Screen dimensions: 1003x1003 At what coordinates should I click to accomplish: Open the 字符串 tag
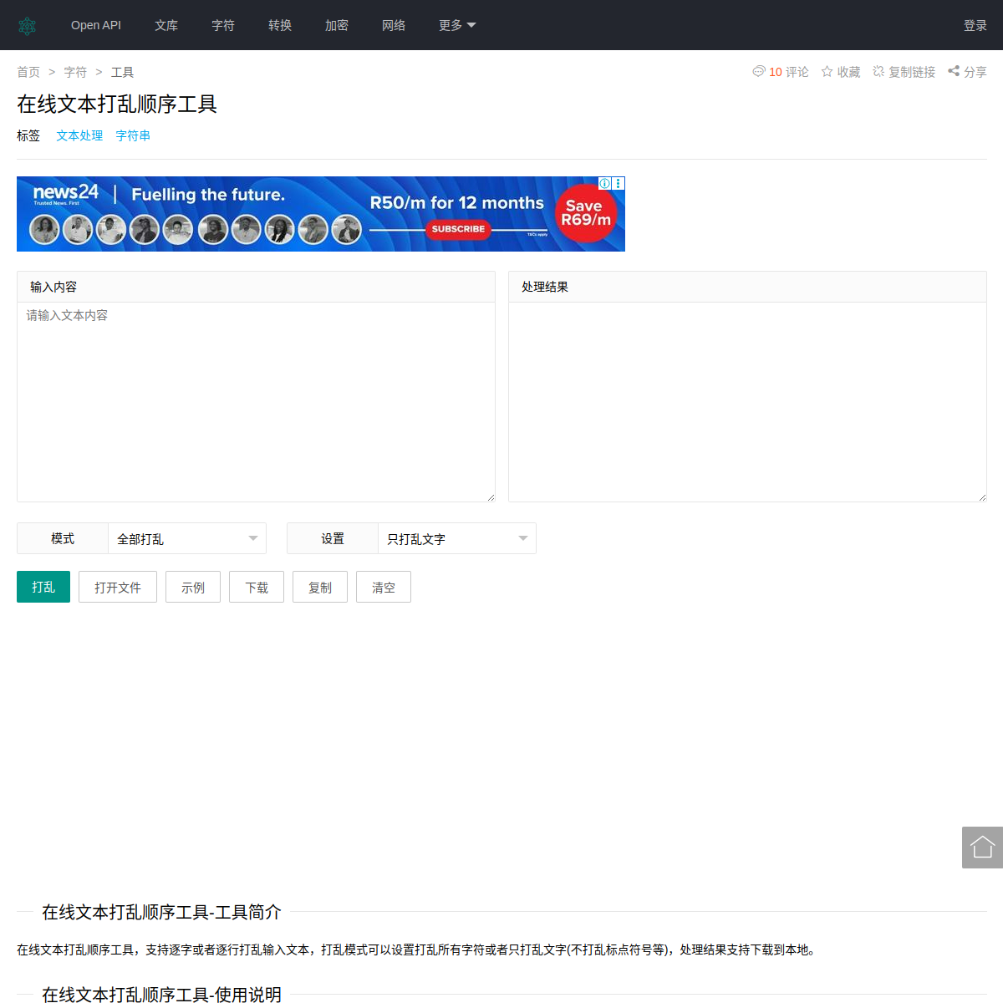tap(133, 135)
